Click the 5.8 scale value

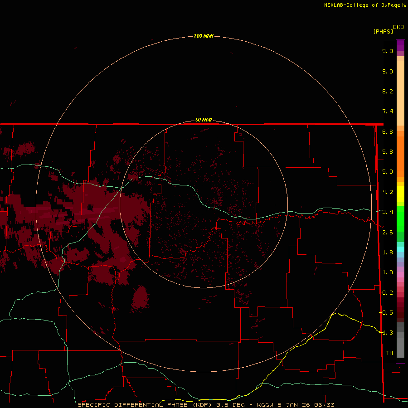click(x=388, y=152)
